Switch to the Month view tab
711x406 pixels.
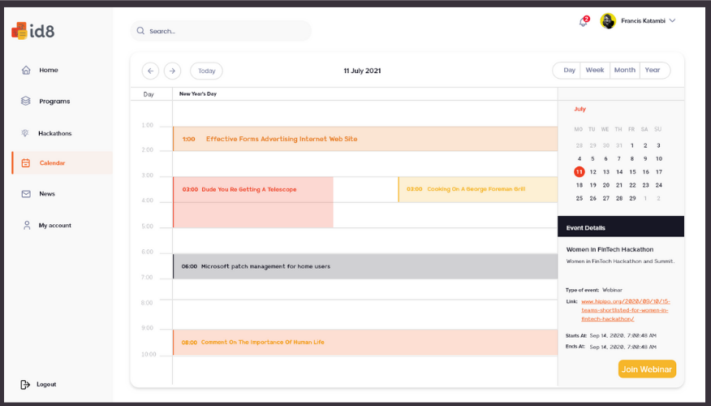pyautogui.click(x=624, y=71)
